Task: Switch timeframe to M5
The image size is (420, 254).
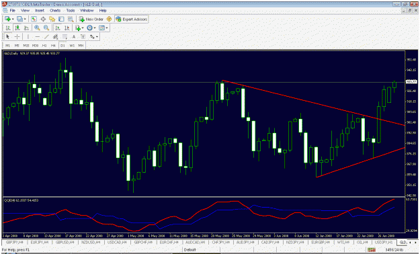Action: [17, 46]
